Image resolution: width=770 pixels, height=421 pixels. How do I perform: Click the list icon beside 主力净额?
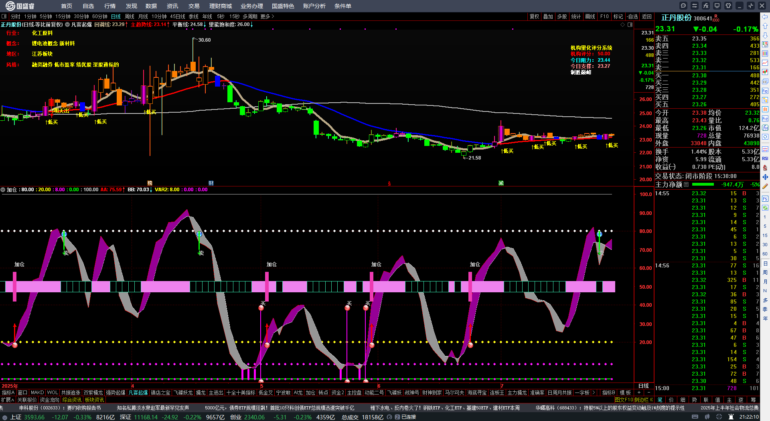click(x=686, y=184)
